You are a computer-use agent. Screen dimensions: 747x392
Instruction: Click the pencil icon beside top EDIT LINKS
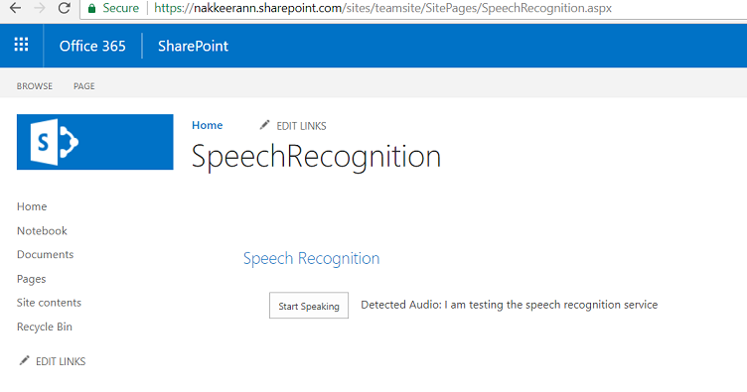264,125
